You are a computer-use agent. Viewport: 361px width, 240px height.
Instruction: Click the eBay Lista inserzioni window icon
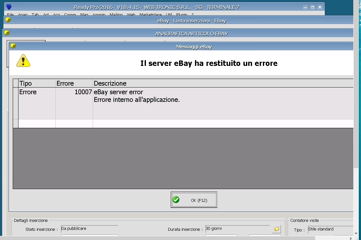(x=8, y=20)
